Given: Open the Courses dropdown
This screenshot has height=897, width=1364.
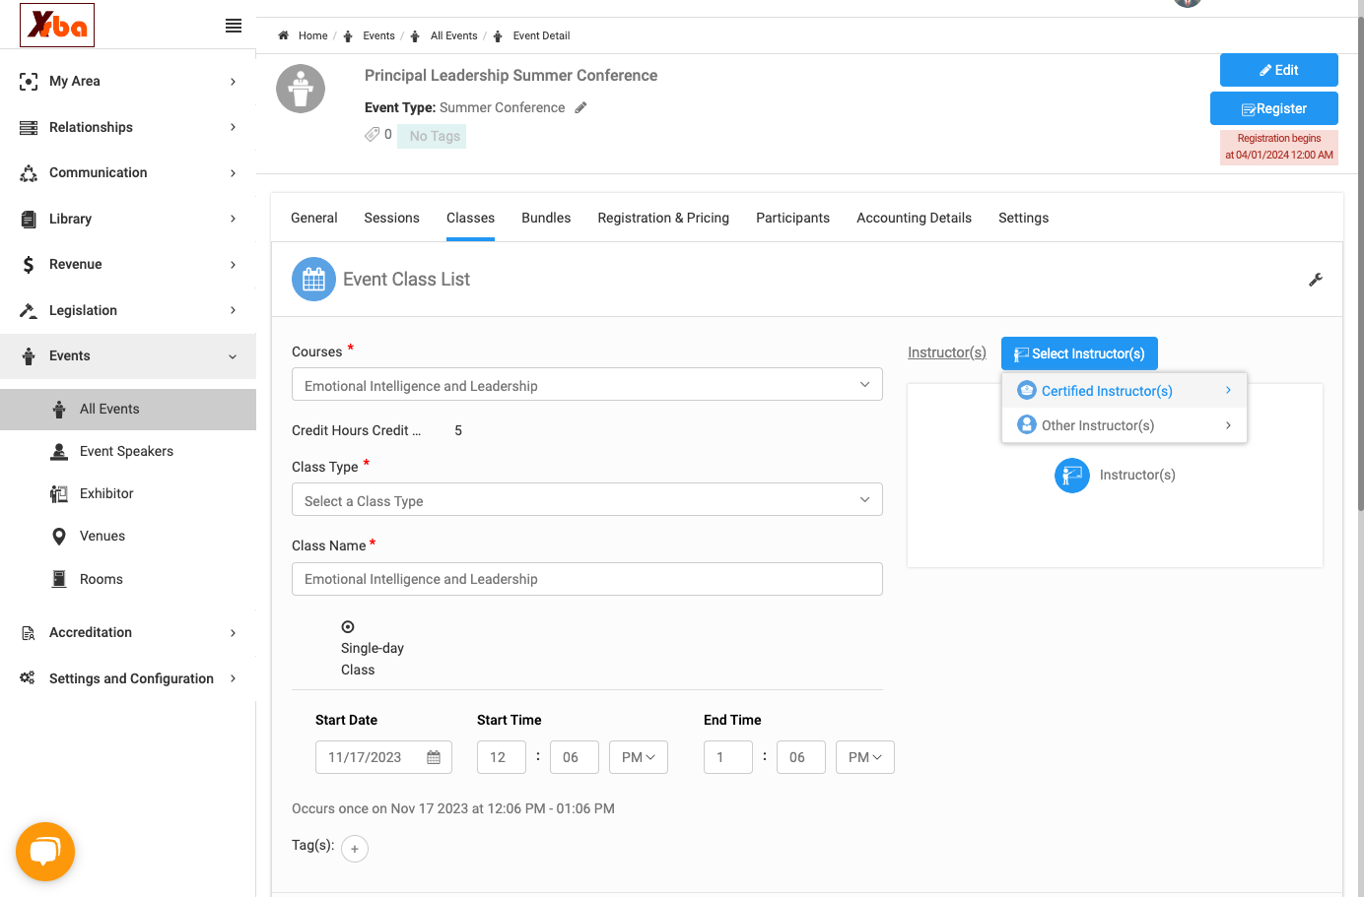Looking at the screenshot, I should (586, 385).
